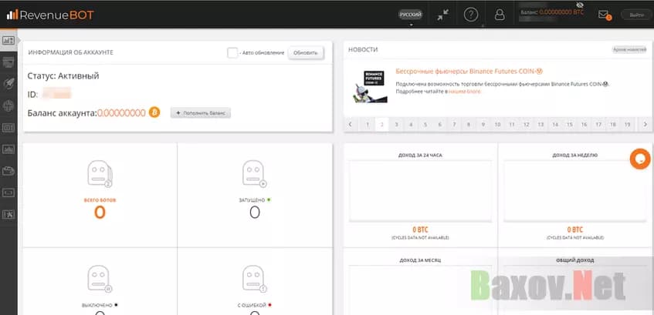Screen dimensions: 654x315
Task: Open the user profile icon
Action: click(500, 15)
